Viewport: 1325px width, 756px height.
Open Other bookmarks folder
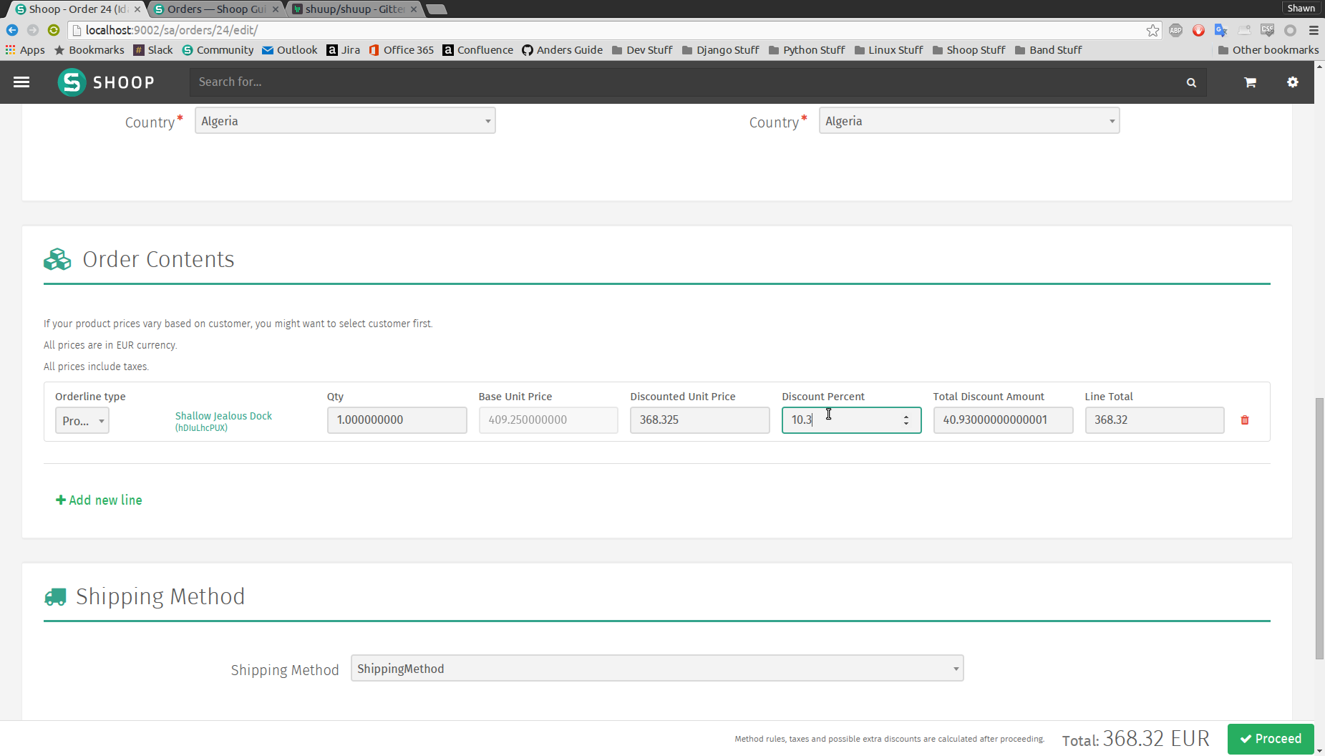pos(1268,50)
